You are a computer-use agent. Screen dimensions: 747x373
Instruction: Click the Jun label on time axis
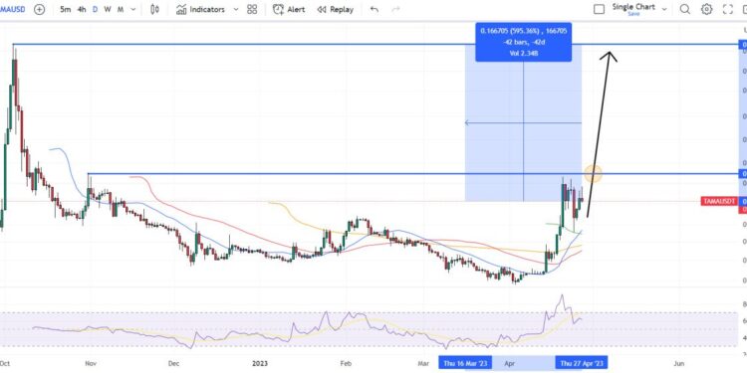[x=678, y=363]
